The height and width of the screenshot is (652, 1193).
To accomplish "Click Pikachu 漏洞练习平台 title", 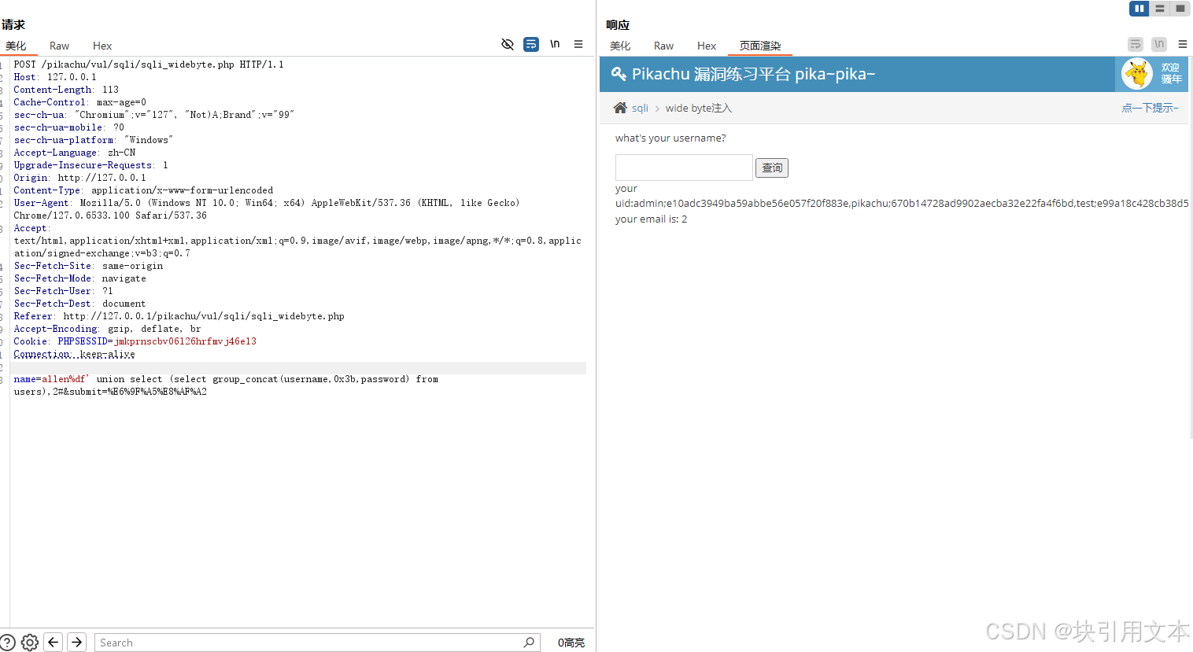I will click(x=753, y=74).
